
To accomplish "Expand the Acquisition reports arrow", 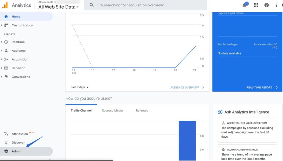I will click(x=2, y=59).
